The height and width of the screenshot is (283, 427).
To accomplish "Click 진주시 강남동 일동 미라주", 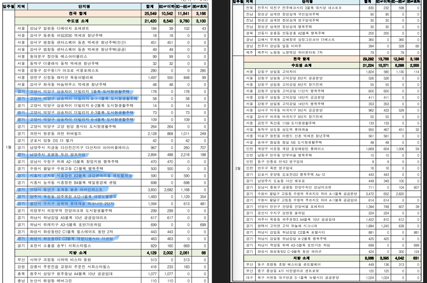I will (x=280, y=46).
